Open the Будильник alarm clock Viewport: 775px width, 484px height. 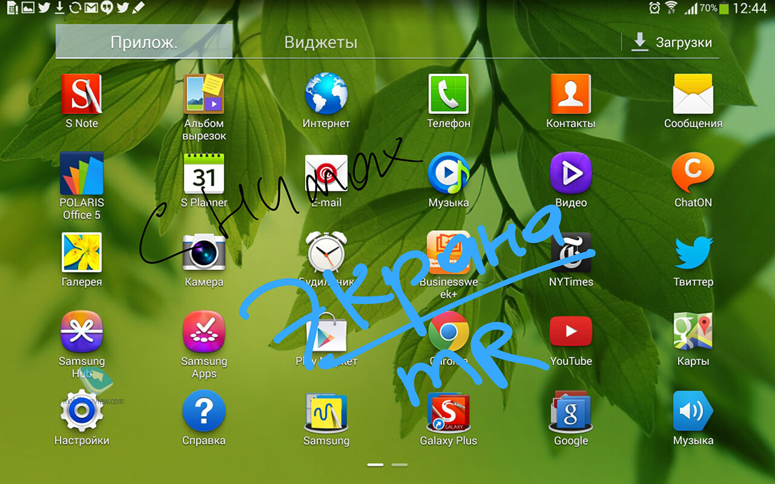(326, 252)
